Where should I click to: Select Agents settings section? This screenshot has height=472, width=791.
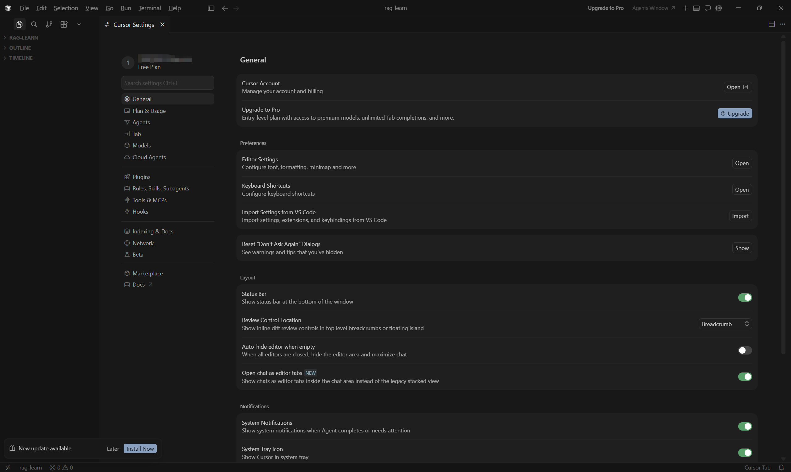point(168,122)
